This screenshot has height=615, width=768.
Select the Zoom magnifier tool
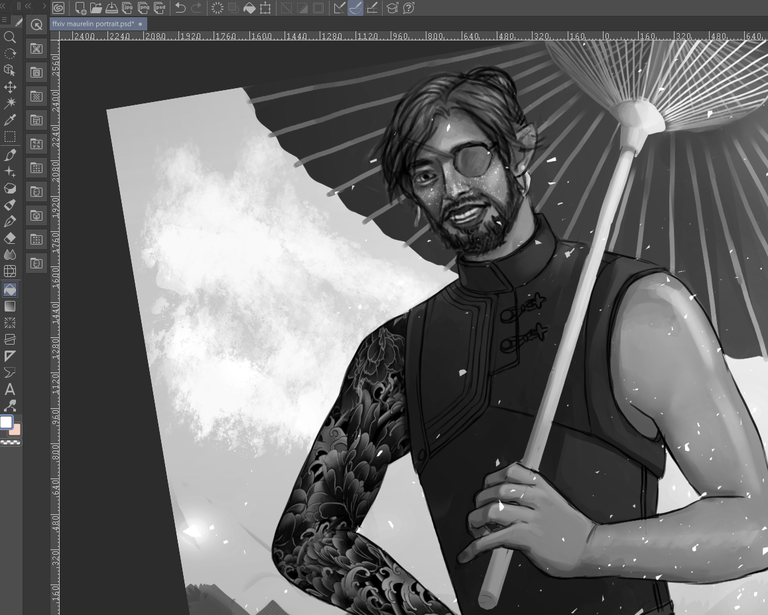click(10, 37)
